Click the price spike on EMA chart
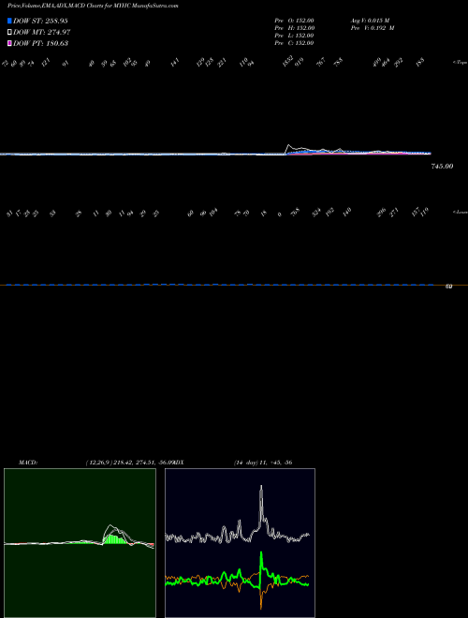The height and width of the screenshot is (618, 468). click(x=289, y=146)
